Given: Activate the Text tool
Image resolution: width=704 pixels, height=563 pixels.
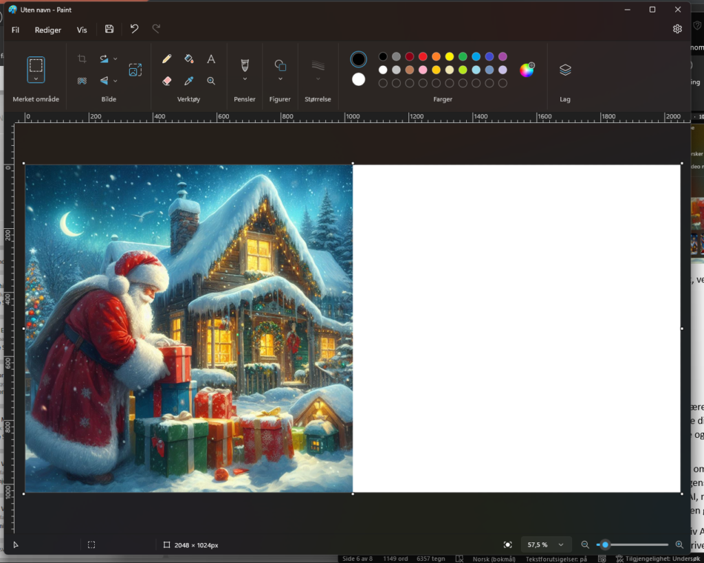Looking at the screenshot, I should 211,58.
